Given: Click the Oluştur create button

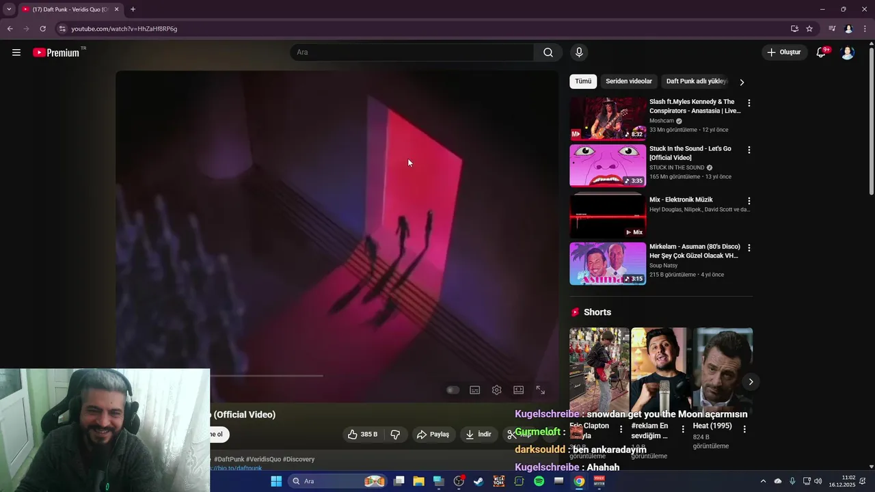Looking at the screenshot, I should [x=785, y=52].
